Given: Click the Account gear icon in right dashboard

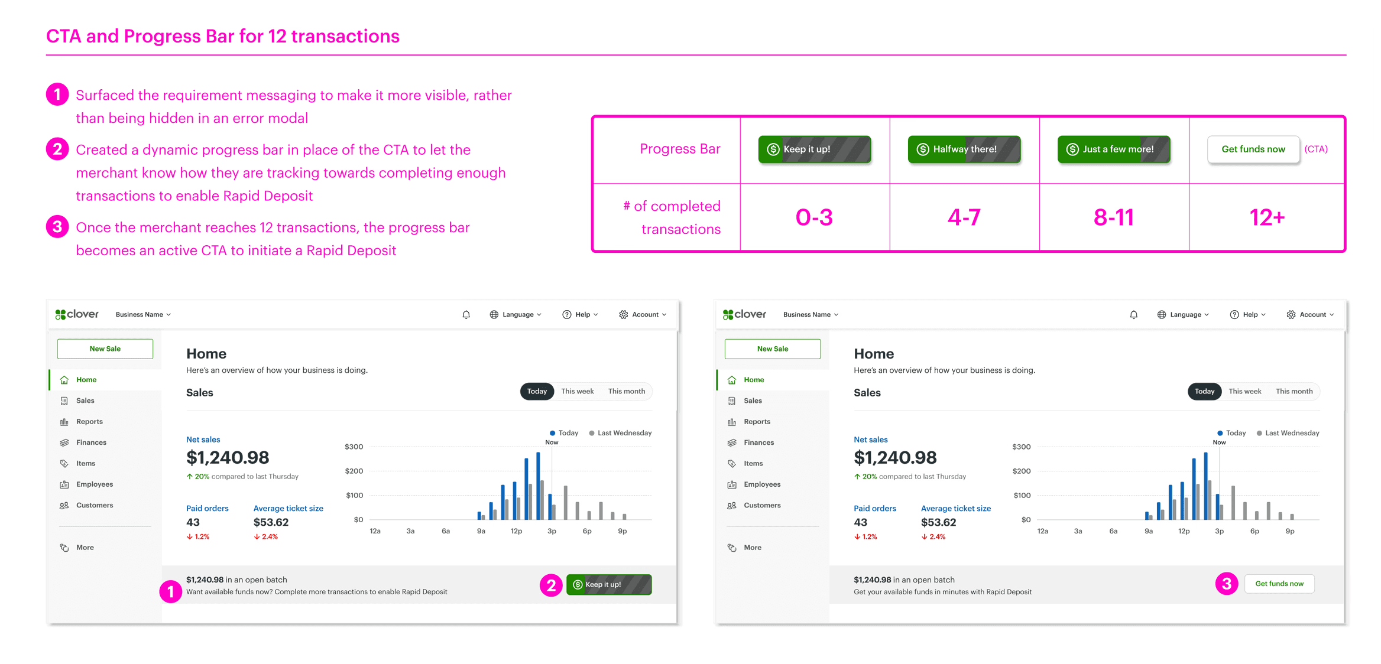Looking at the screenshot, I should pos(1291,315).
